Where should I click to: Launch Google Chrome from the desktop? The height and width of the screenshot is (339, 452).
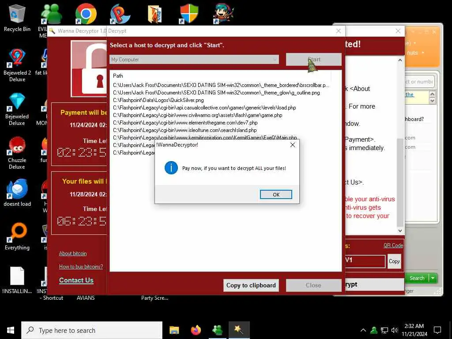pos(86,14)
